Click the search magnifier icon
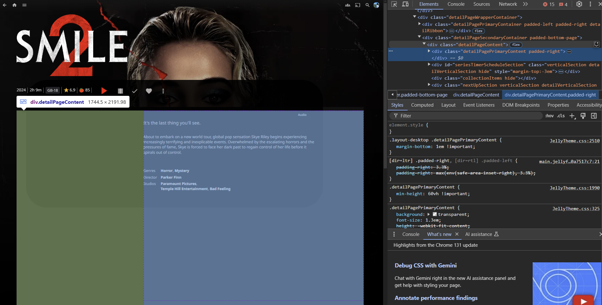This screenshot has width=602, height=305. coord(367,5)
